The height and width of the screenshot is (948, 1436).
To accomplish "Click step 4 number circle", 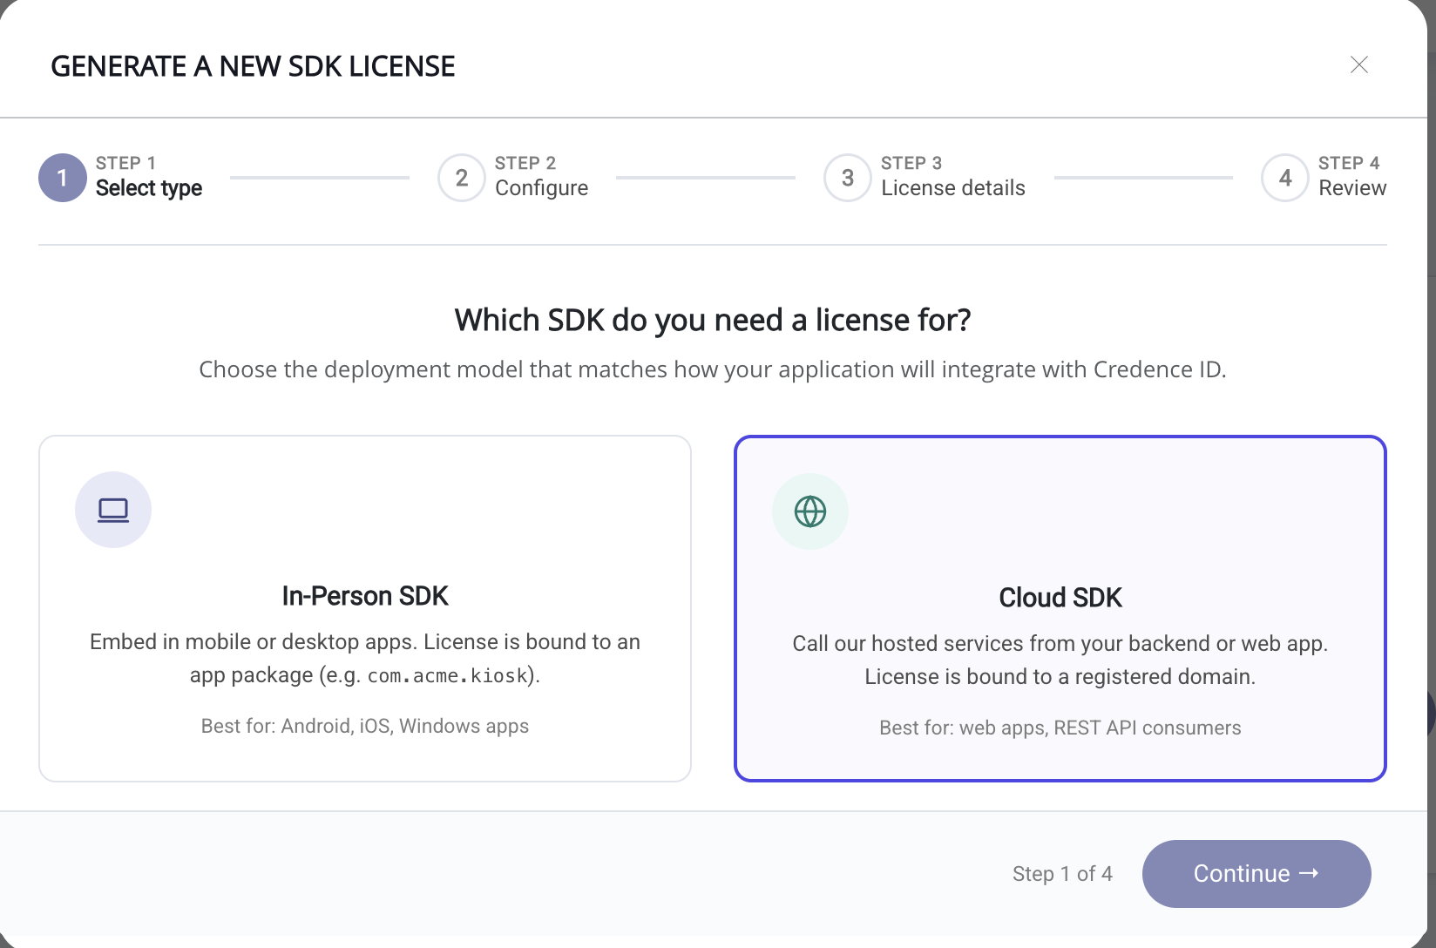I will [x=1285, y=178].
